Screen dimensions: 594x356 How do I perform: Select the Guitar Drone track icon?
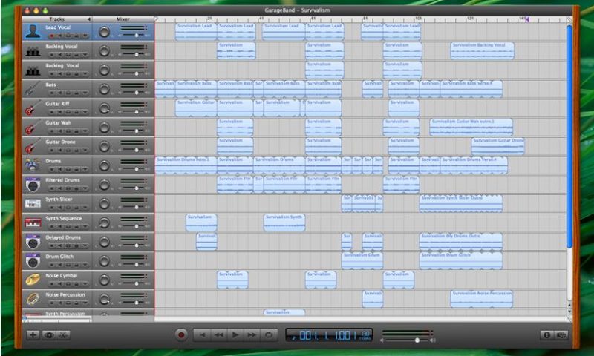33,146
